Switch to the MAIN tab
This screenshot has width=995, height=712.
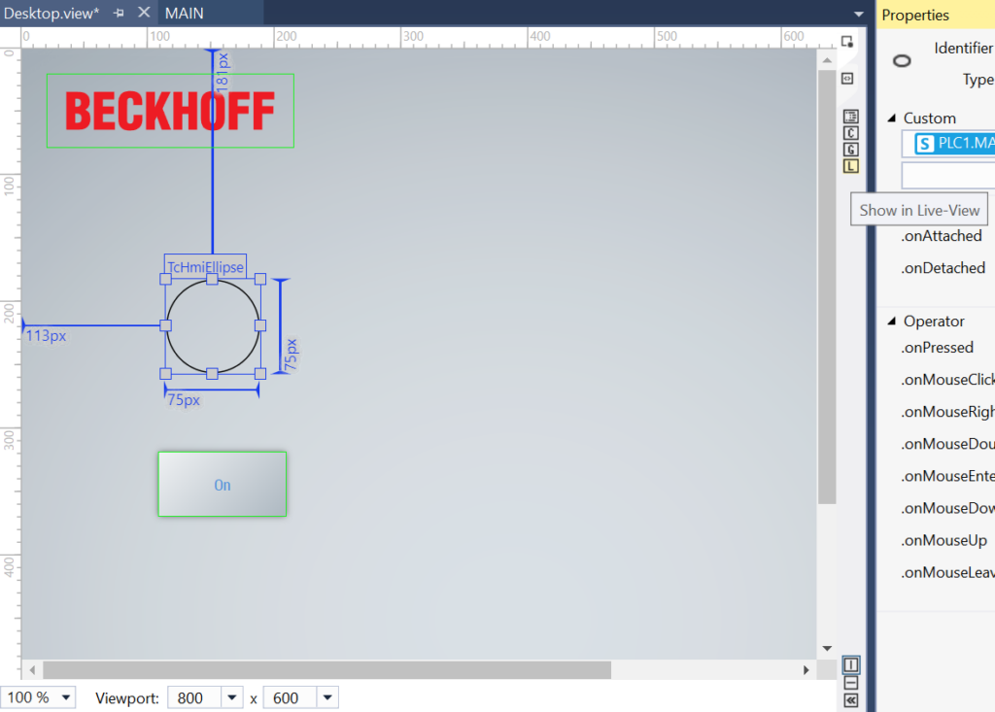pos(184,14)
